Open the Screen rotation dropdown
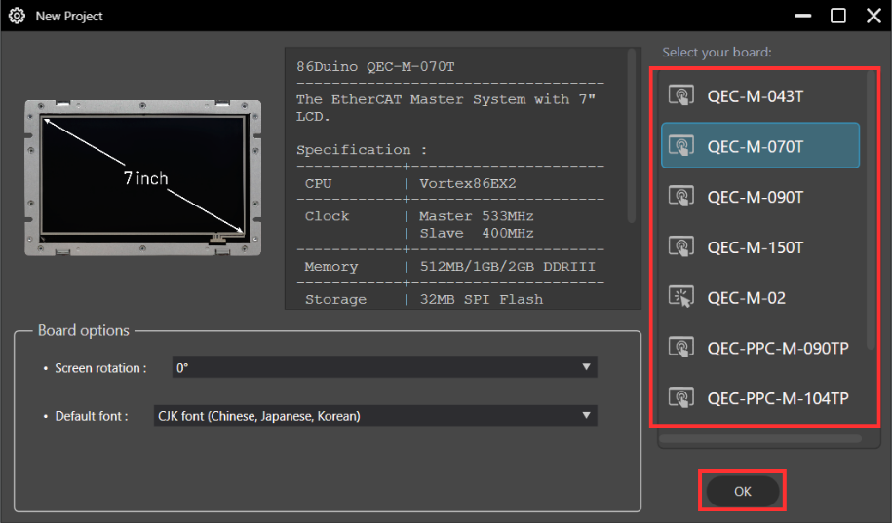The image size is (892, 523). point(384,367)
